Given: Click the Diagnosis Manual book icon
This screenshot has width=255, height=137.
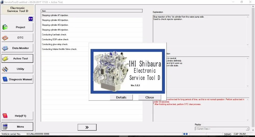Looking at the screenshot, I should click(5, 79).
